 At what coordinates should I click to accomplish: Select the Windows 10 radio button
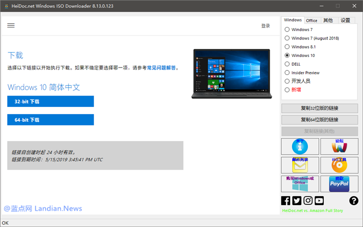287,55
